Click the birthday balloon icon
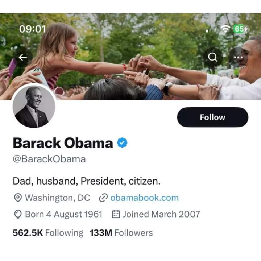 (17, 214)
